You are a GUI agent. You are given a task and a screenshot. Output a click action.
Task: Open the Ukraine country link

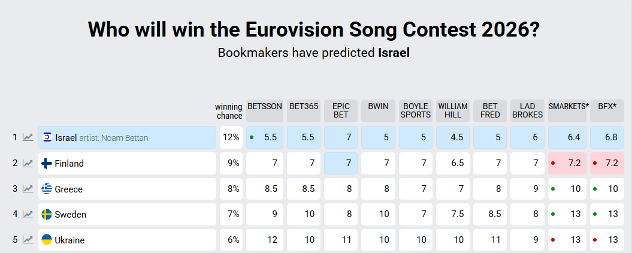click(69, 240)
